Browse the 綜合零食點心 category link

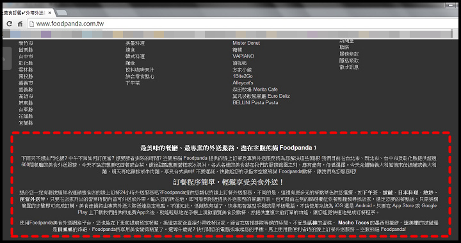(140, 76)
